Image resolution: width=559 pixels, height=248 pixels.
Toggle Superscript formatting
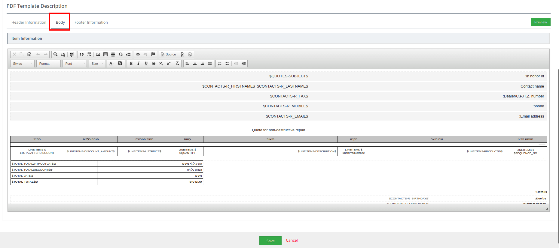click(169, 63)
